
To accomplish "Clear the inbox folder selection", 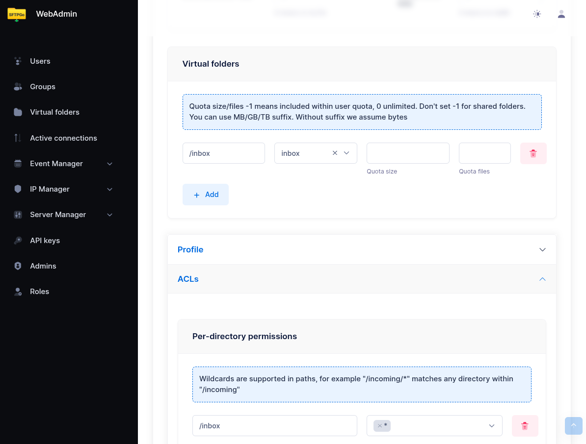I will pos(335,153).
